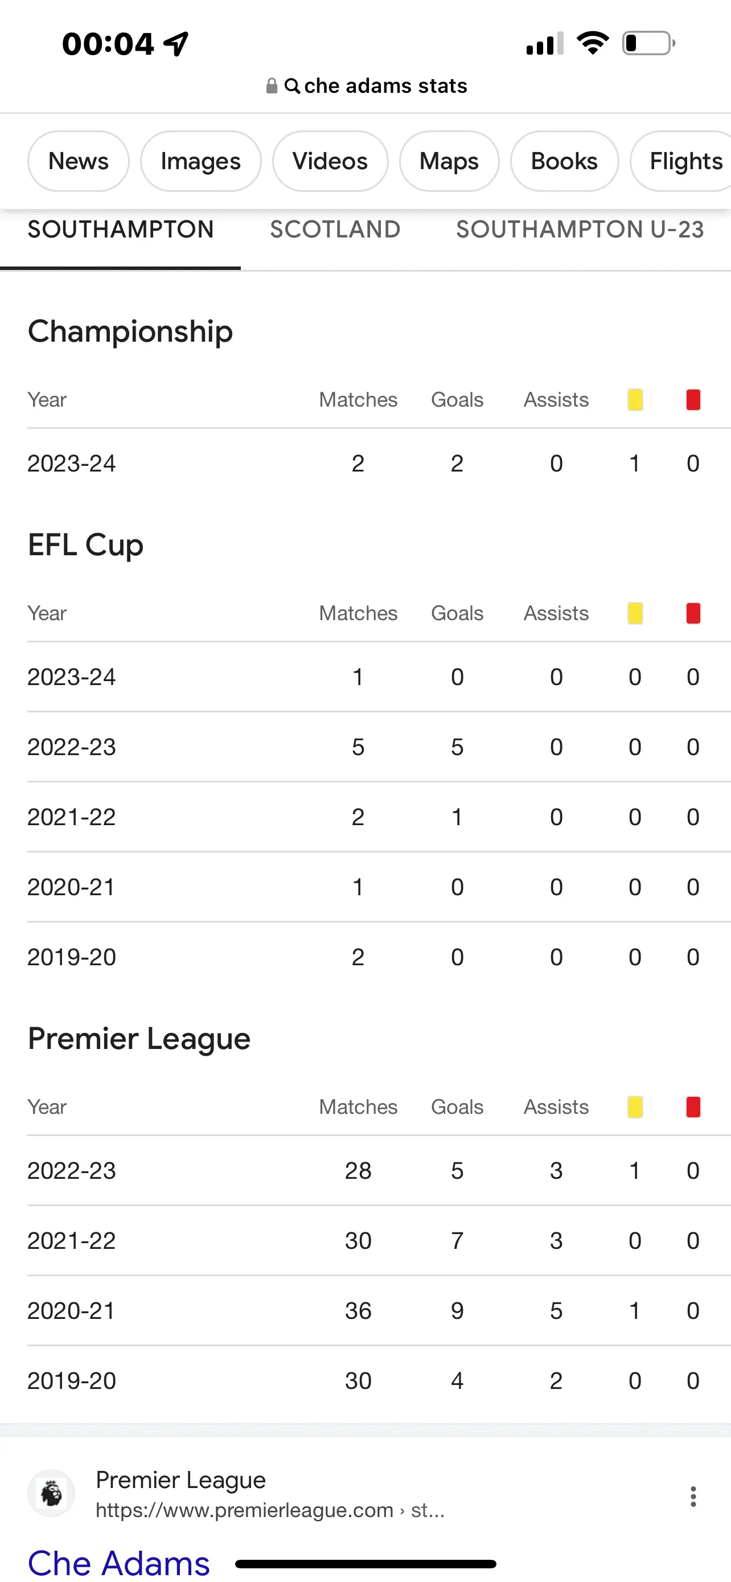This screenshot has height=1582, width=731.
Task: Open the three-dot menu for Premier League result
Action: 693,1496
